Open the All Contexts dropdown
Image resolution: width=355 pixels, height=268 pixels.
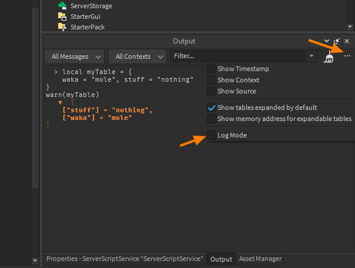click(138, 56)
